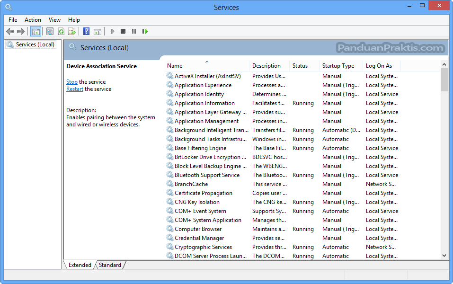Image resolution: width=453 pixels, height=284 pixels.
Task: Maximize the Services window
Action: [x=422, y=6]
